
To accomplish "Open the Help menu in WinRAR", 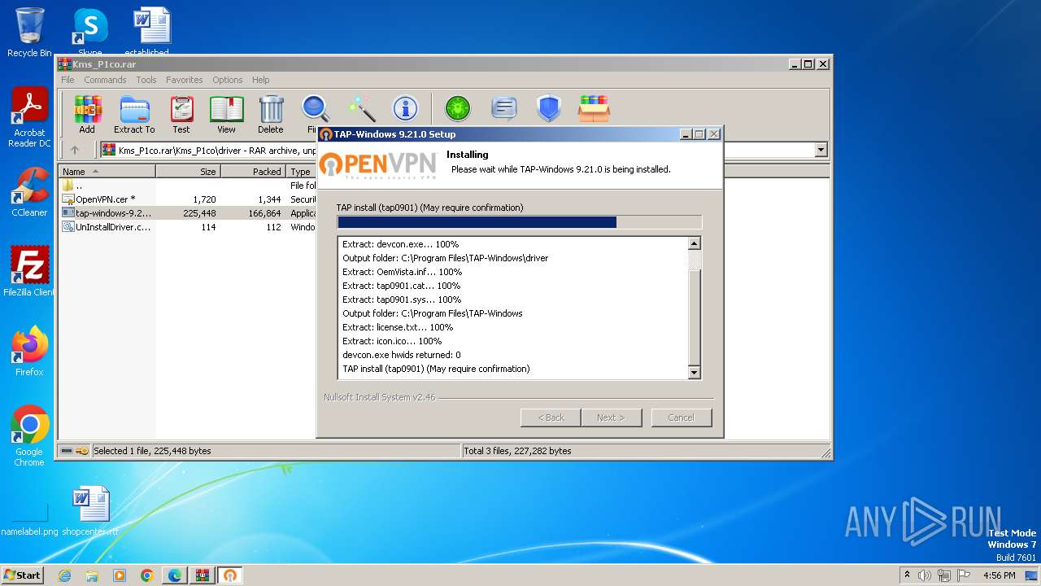I will 260,80.
